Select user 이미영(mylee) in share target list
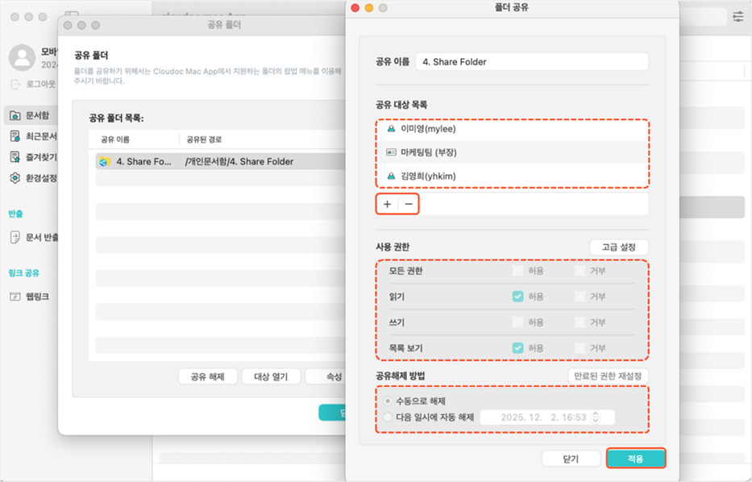 (x=428, y=128)
